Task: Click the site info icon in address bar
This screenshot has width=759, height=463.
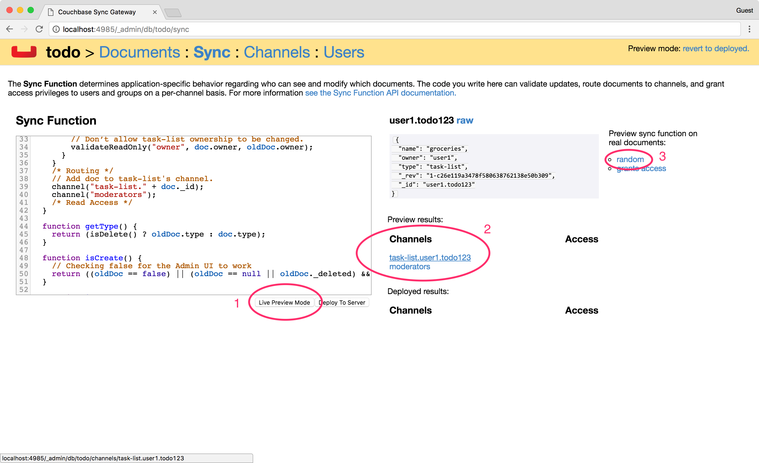Action: pyautogui.click(x=56, y=29)
